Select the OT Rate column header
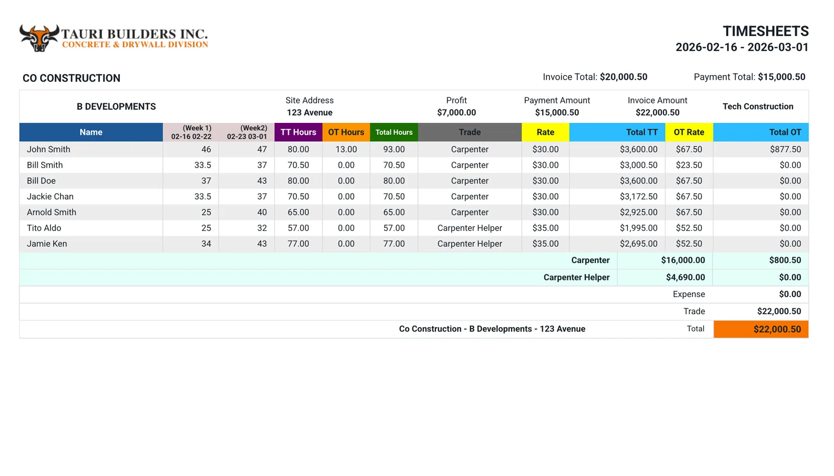The width and height of the screenshot is (834, 476). [x=689, y=132]
